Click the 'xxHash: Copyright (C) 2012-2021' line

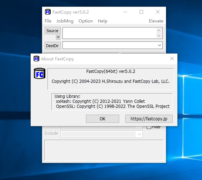pos(101,101)
